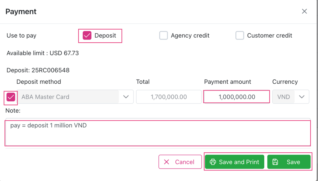Viewport: 318px width, 181px height.
Task: Tick the Customer credit checkbox
Action: pyautogui.click(x=240, y=35)
